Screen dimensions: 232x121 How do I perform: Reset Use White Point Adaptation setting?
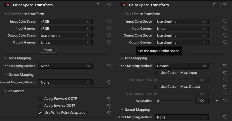coord(109,113)
